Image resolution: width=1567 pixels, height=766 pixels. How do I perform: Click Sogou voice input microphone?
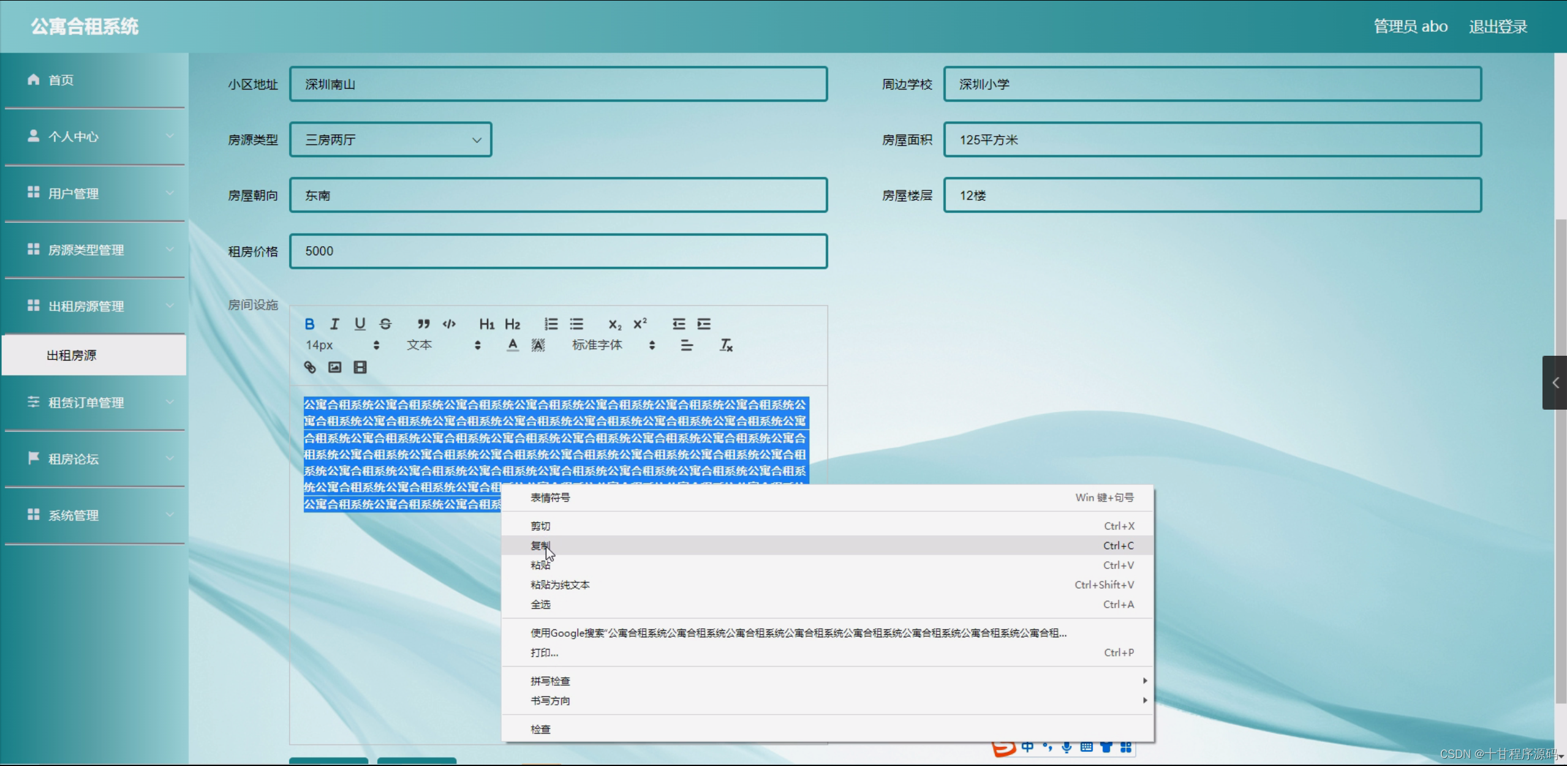pyautogui.click(x=1067, y=747)
